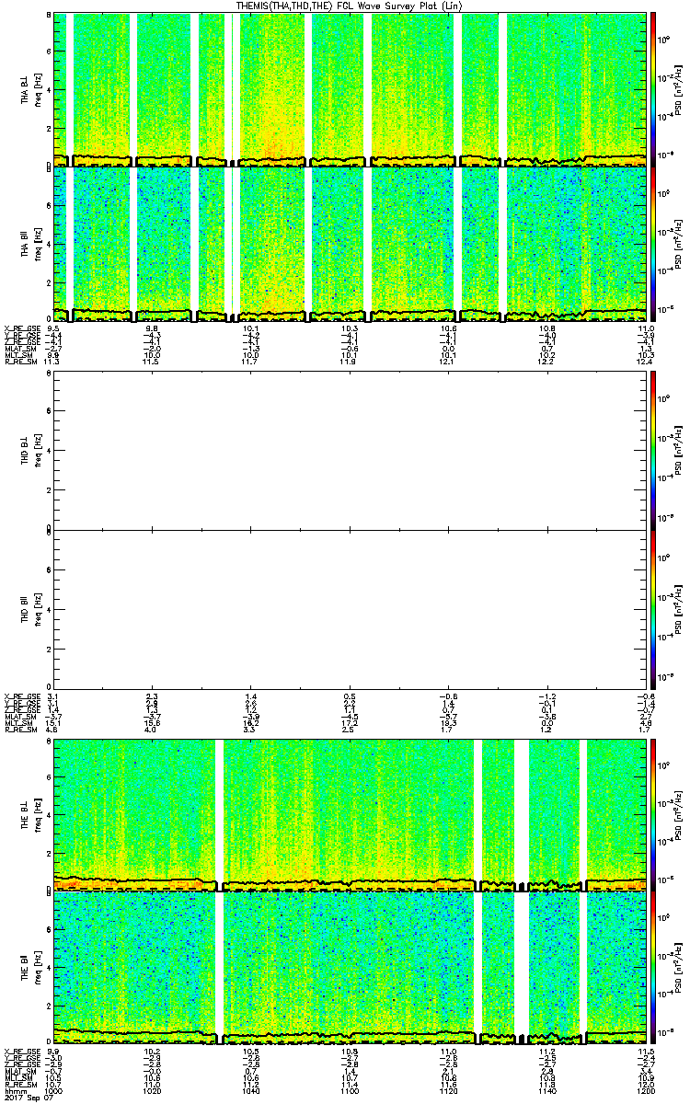Click the 'THE B|| freq [Hz]' axis label
This screenshot has width=690, height=1104.
(29, 969)
